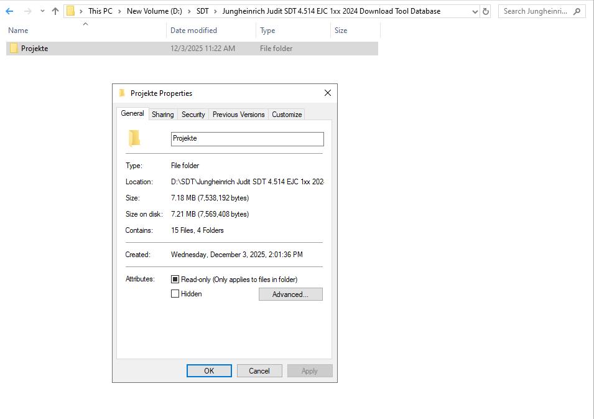Screen dimensions: 594x419
Task: Click the Projekte folder icon in the file list
Action: 14,48
